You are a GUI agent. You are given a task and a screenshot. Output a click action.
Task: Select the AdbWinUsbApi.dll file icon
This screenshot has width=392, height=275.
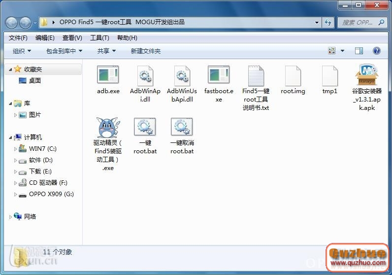182,75
